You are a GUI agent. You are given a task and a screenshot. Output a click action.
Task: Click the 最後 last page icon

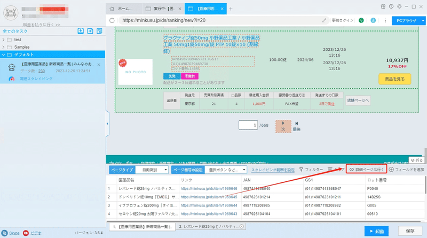coord(297,126)
